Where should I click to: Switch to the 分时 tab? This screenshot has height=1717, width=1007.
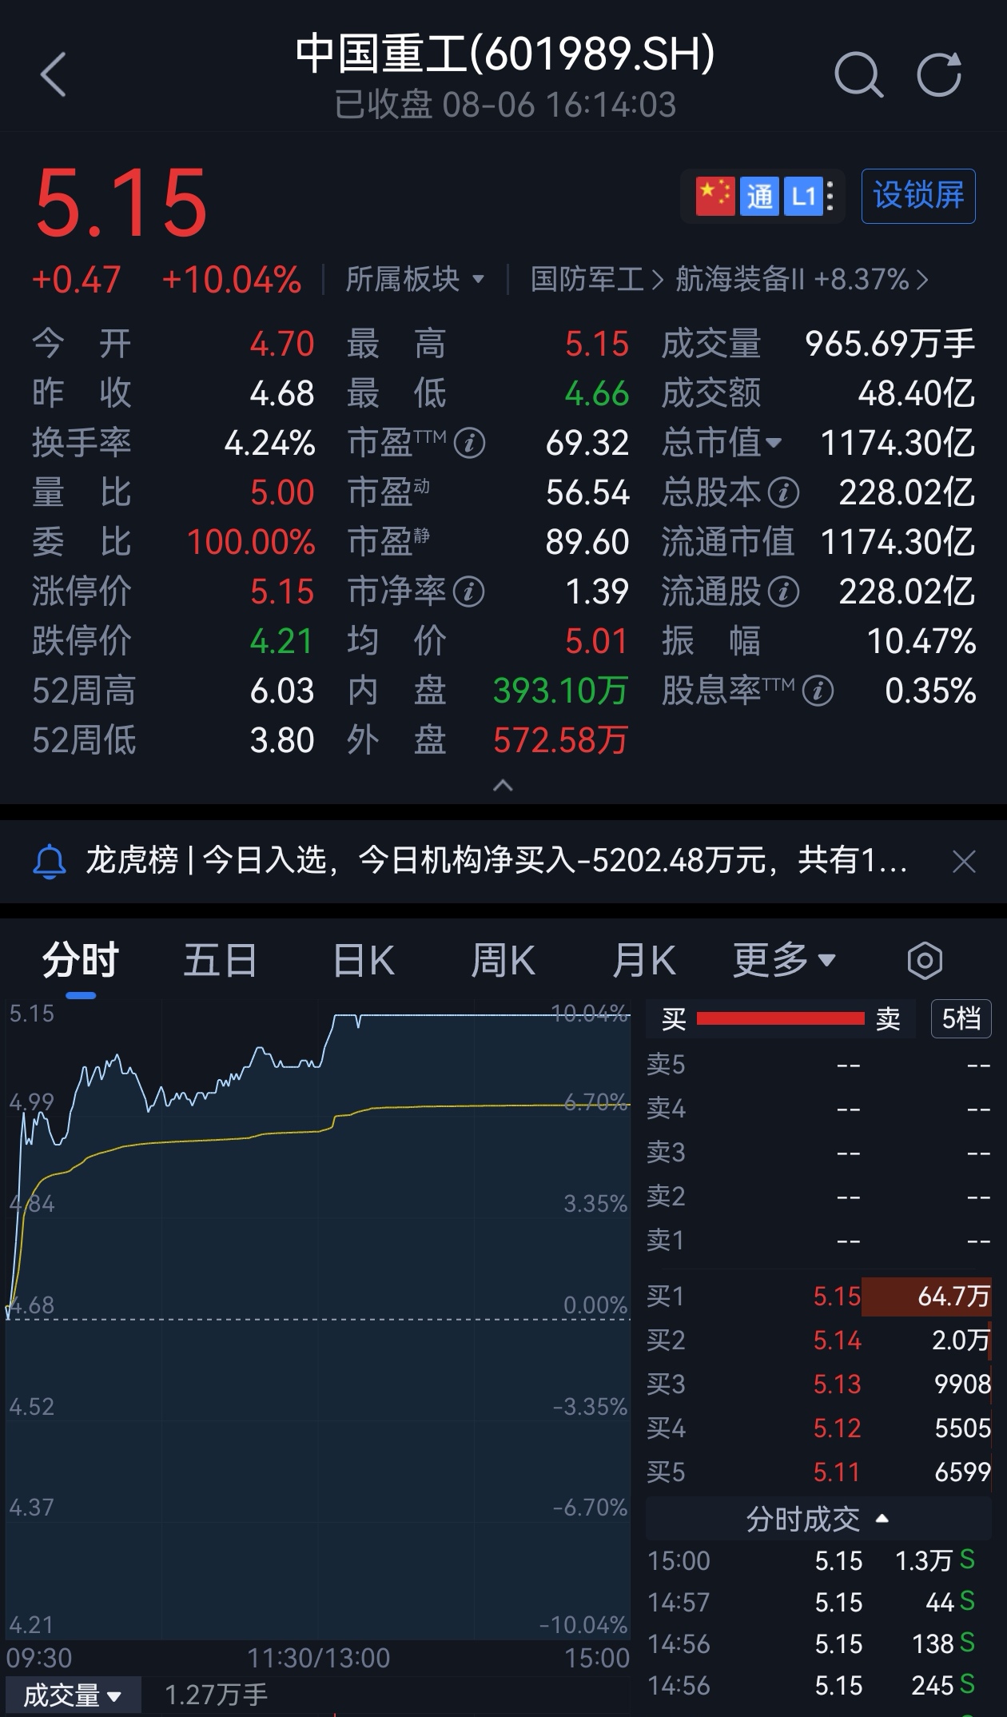pos(81,960)
